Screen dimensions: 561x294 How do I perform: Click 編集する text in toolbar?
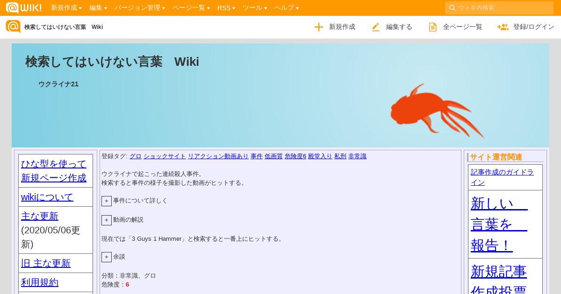tap(399, 27)
